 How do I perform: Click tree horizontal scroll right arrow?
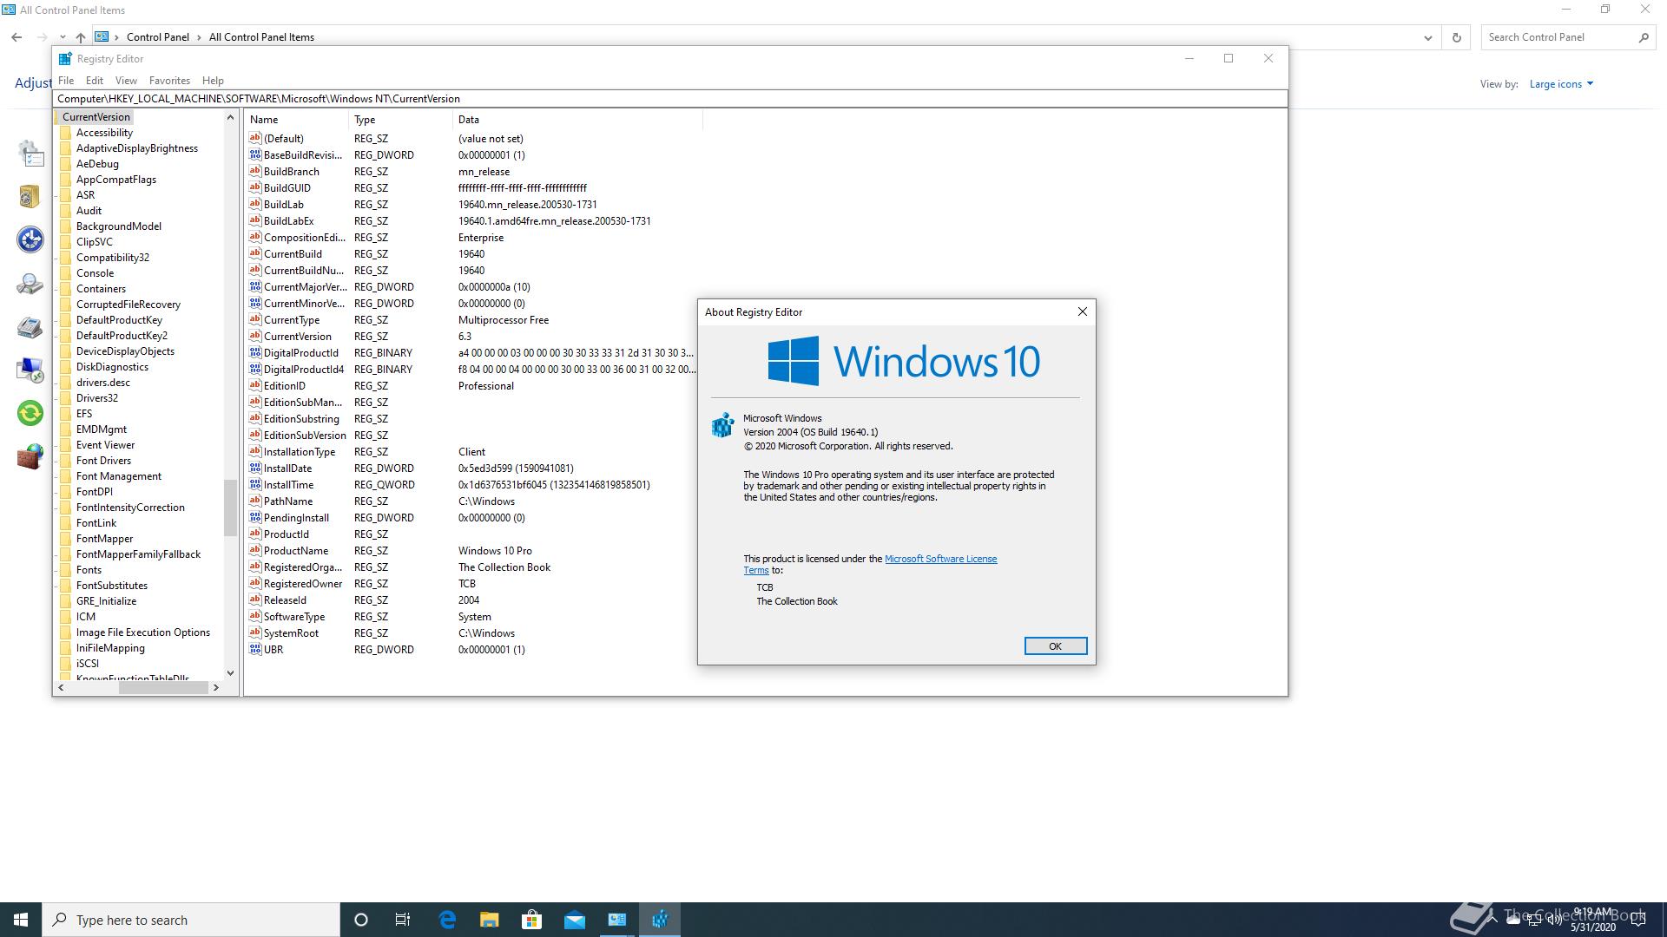[215, 688]
